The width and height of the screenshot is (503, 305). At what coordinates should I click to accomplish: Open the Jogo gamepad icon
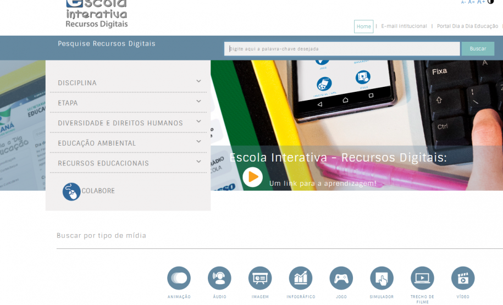[x=341, y=278]
